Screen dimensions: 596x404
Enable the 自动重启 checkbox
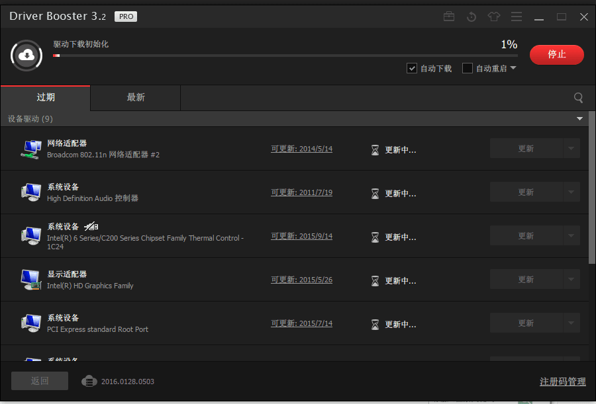pos(467,68)
